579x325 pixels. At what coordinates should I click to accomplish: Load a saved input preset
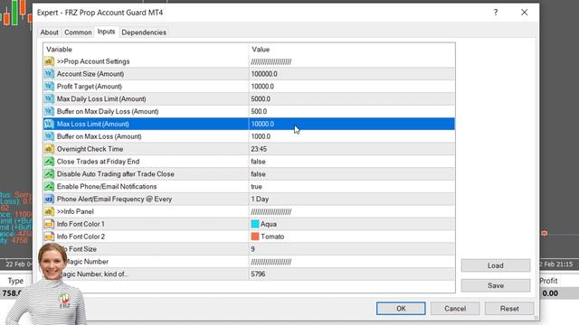pos(496,265)
